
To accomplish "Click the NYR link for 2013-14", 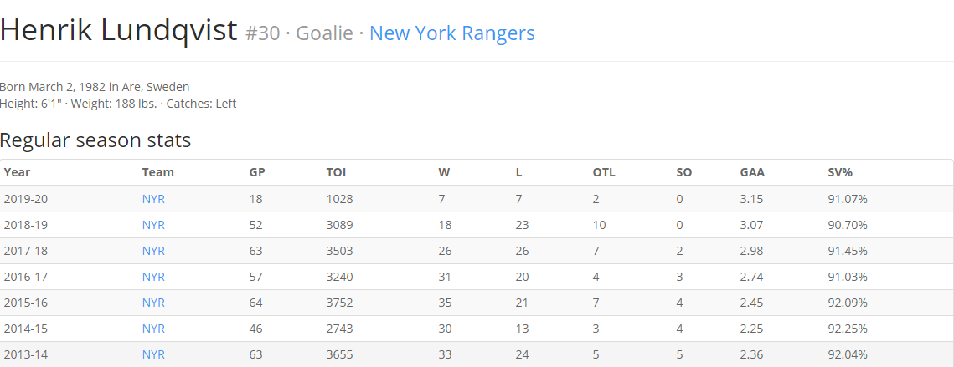I will (x=153, y=354).
